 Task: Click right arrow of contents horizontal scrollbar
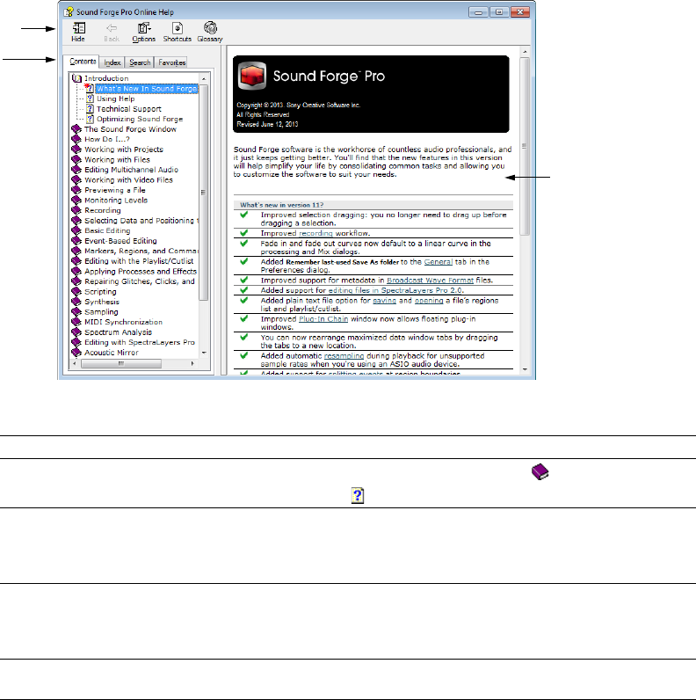click(x=192, y=364)
